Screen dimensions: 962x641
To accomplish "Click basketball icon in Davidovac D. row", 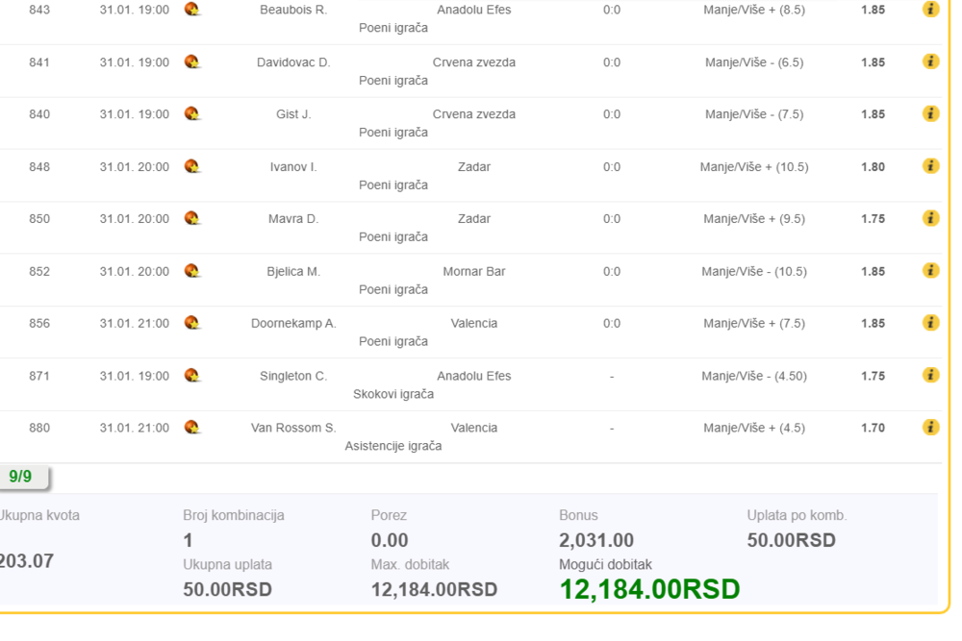I will [x=192, y=62].
